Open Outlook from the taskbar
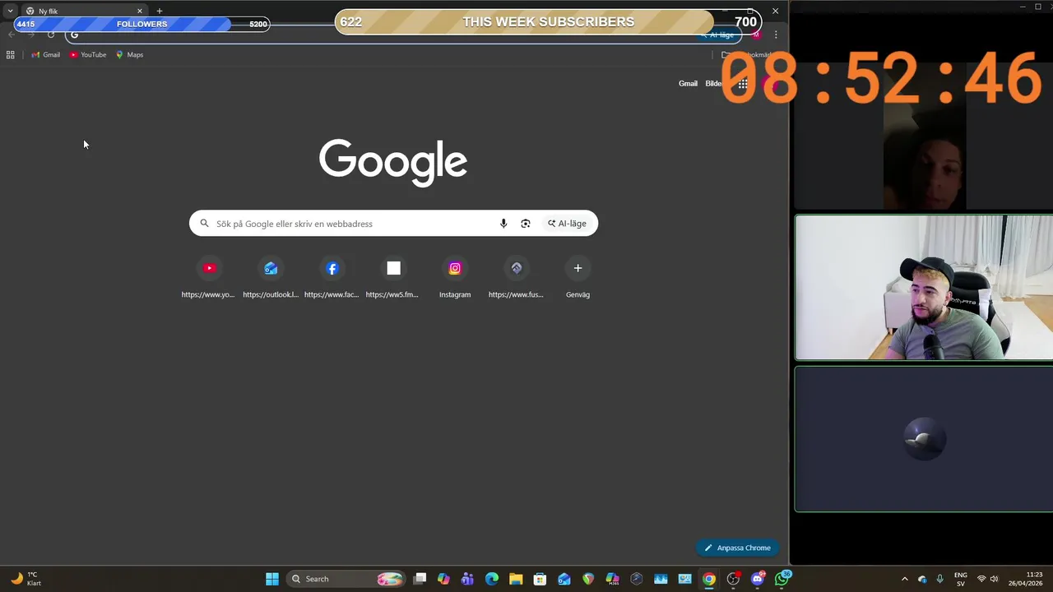The image size is (1053, 592). [x=564, y=579]
